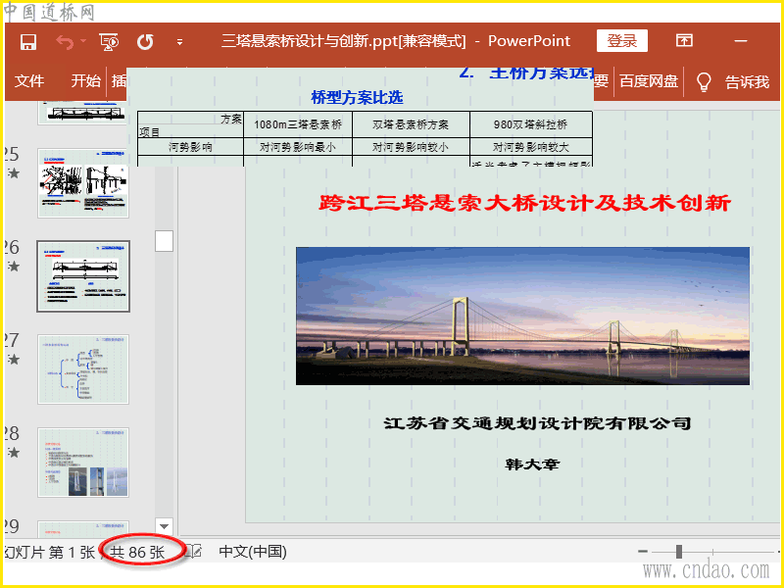Open Customize Quick Access Toolbar dropdown
This screenshot has height=588, width=784.
(179, 42)
